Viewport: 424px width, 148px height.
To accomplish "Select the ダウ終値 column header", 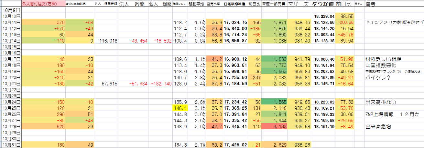I will (323, 4).
